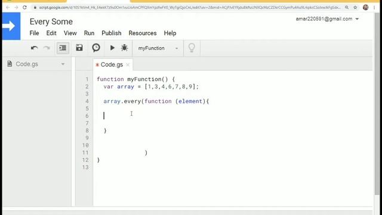Open the File menu
The image size is (382, 215).
click(x=34, y=33)
